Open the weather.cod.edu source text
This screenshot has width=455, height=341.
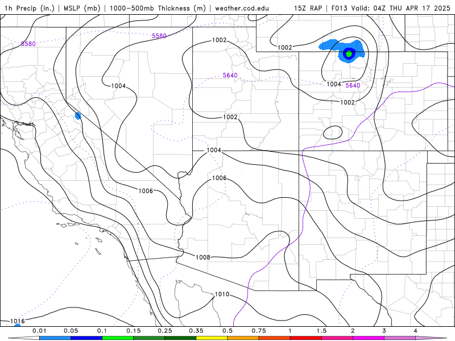pyautogui.click(x=242, y=8)
